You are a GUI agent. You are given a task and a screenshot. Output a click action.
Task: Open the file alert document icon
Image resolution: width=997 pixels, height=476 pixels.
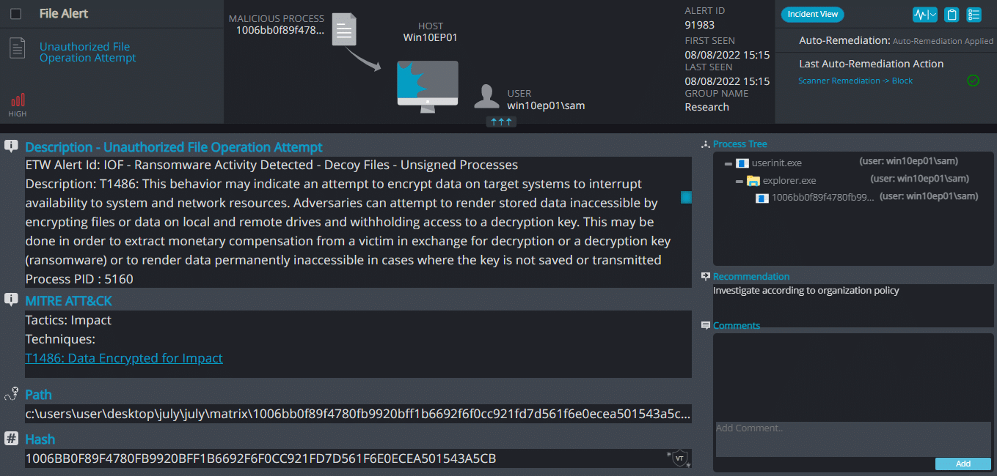pos(18,49)
